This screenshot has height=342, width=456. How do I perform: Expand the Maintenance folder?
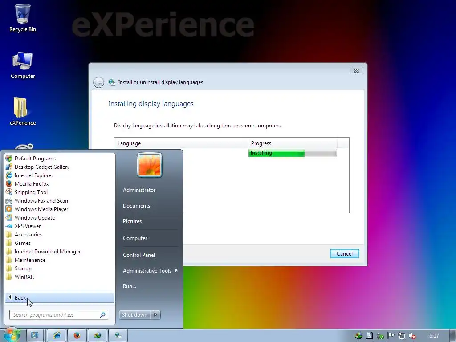click(x=30, y=260)
